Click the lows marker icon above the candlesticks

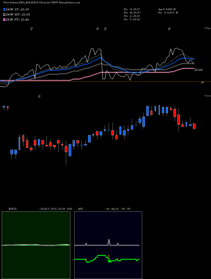coord(39,96)
